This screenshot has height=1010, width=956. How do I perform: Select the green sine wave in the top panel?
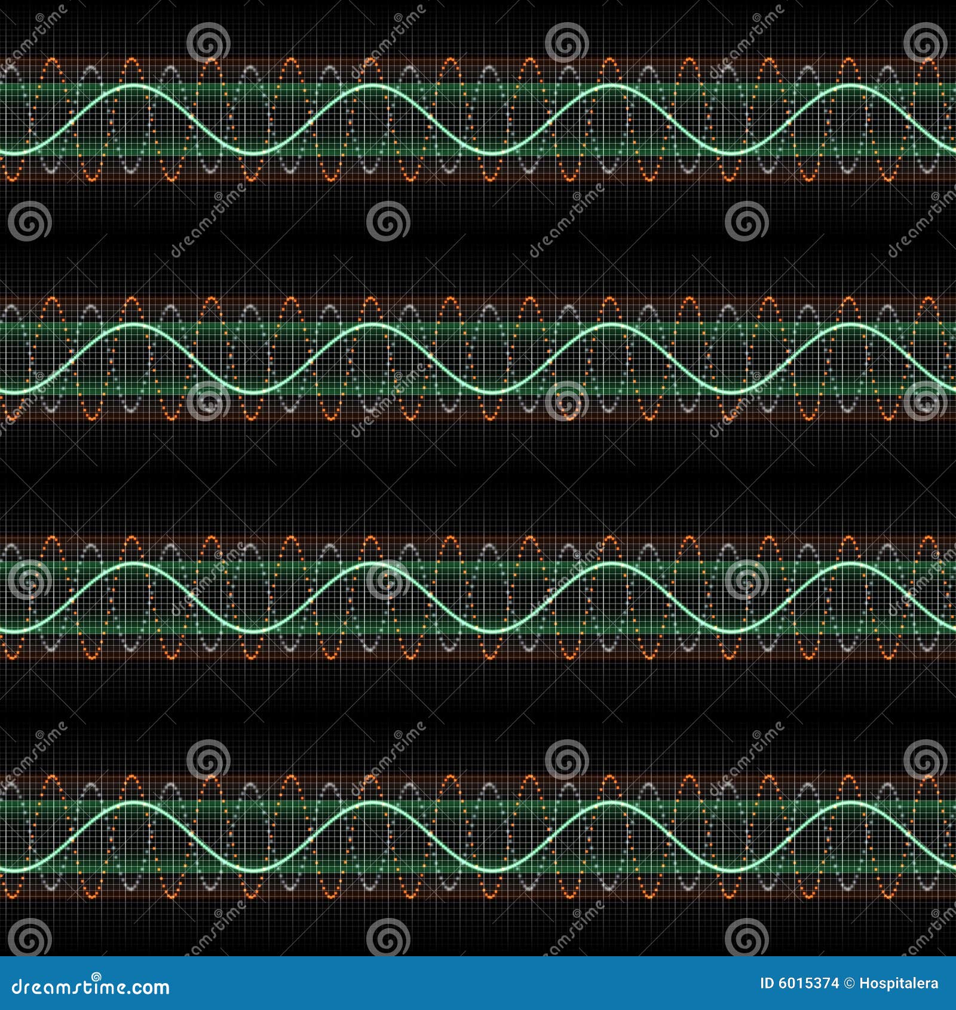pos(131,87)
